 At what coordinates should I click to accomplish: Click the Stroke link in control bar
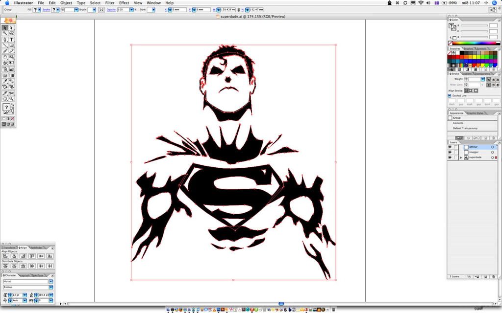pos(47,10)
